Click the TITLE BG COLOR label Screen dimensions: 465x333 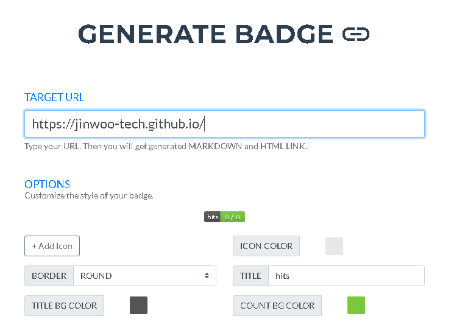(x=65, y=306)
